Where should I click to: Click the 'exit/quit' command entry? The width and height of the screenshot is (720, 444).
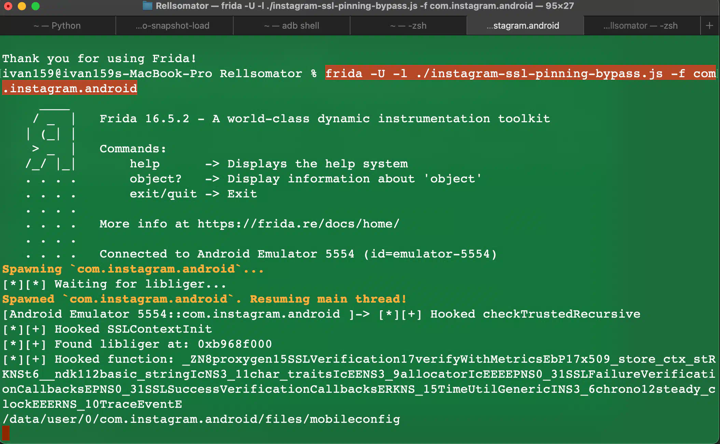163,194
